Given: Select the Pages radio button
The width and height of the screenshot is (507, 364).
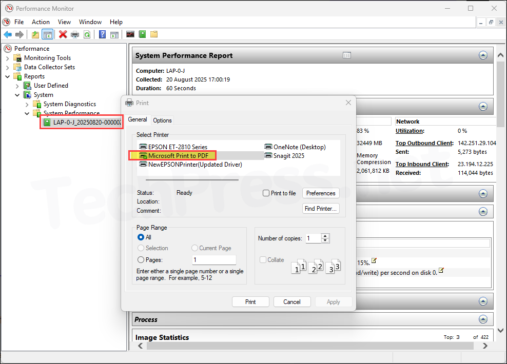Looking at the screenshot, I should click(141, 260).
